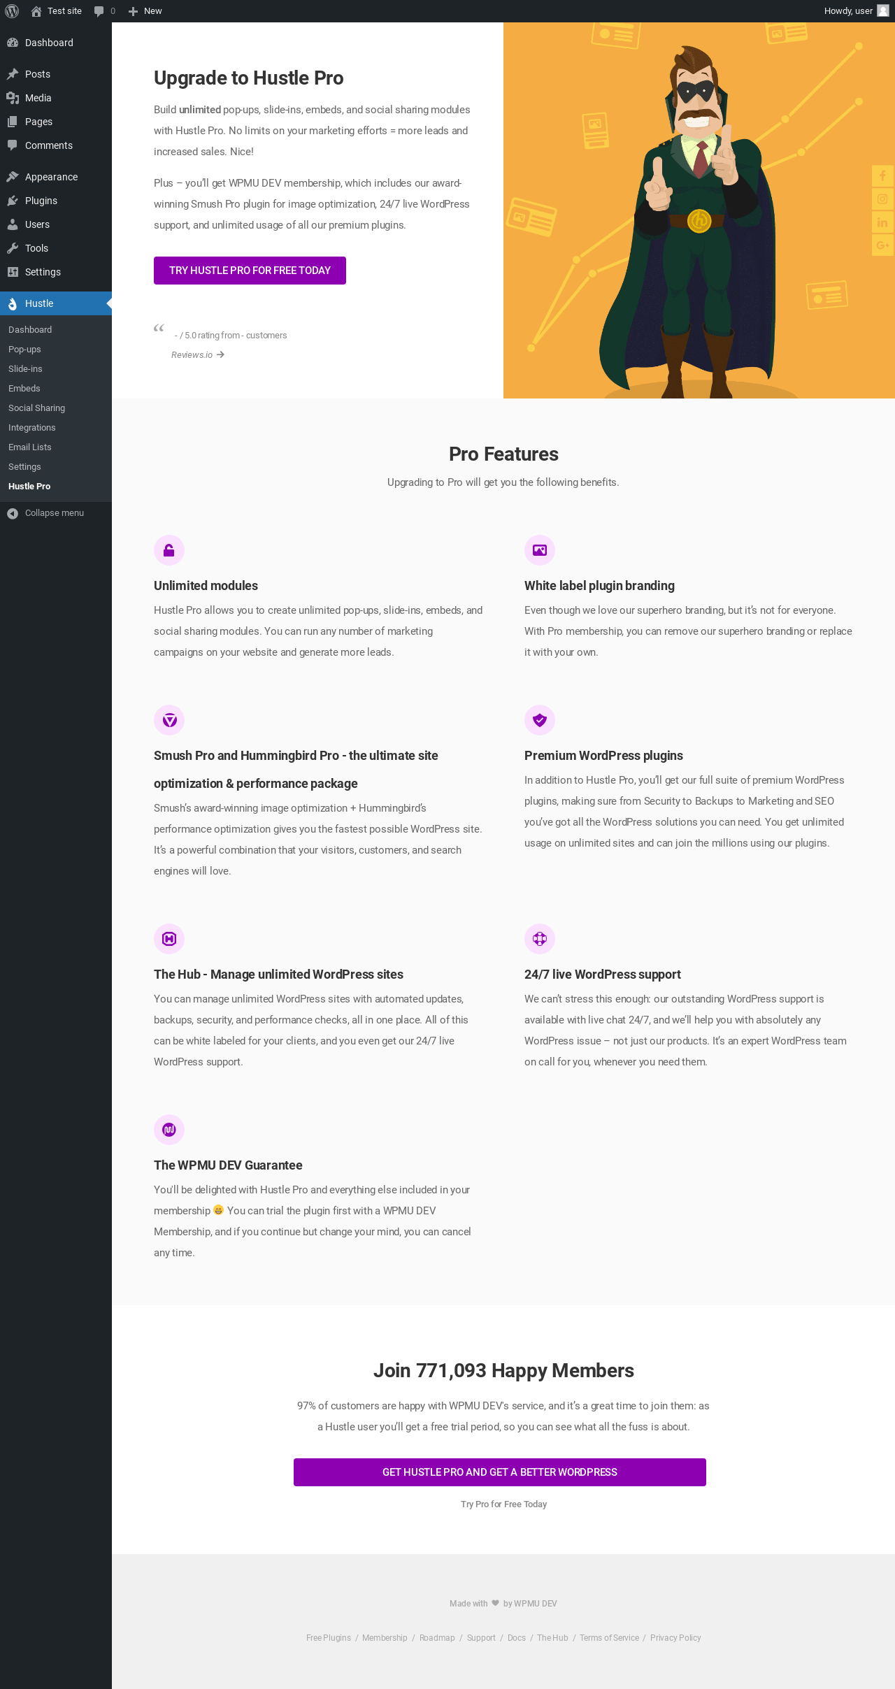Screen dimensions: 895x1689
Task: Click the 24/7 live support lifebuoy icon
Action: [540, 939]
